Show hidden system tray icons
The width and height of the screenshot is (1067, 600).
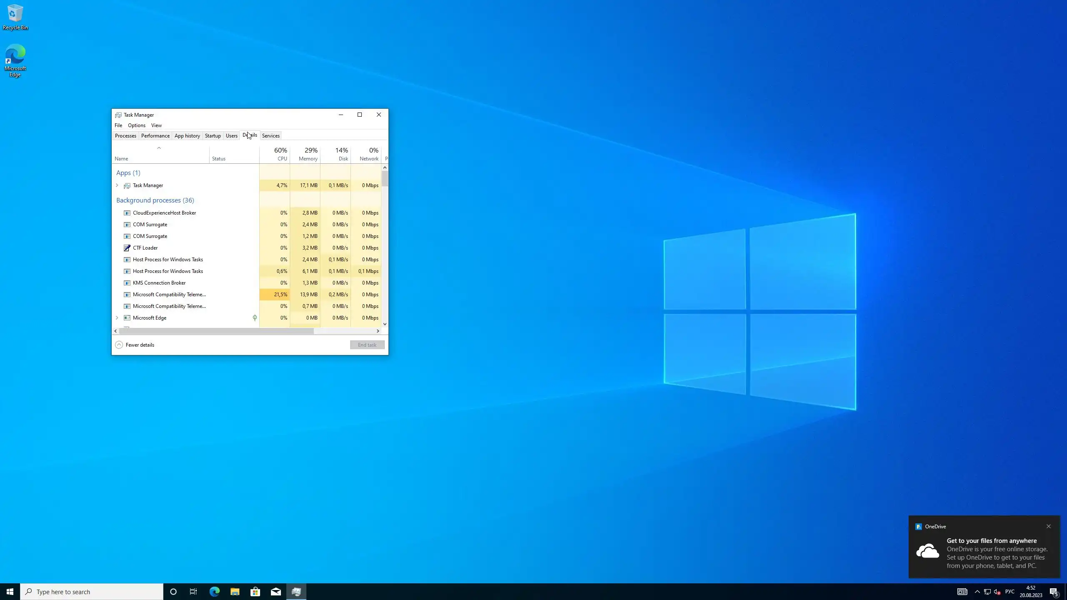click(977, 592)
